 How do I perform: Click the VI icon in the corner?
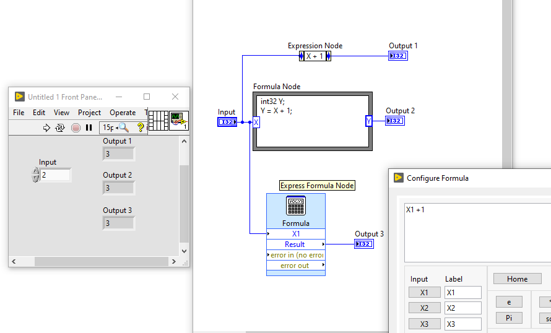179,120
